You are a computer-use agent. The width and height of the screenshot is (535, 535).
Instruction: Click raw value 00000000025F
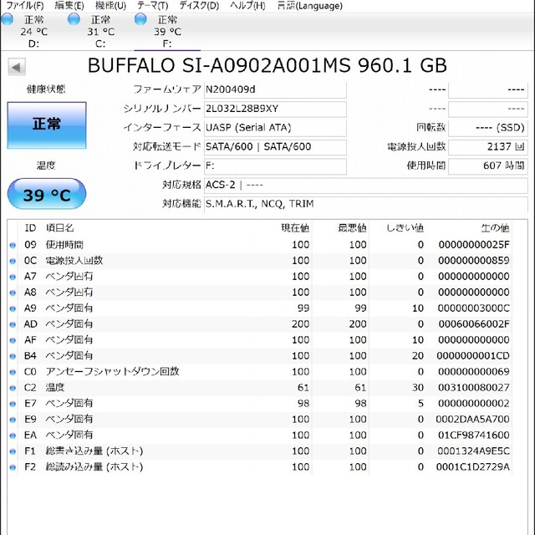coord(474,245)
